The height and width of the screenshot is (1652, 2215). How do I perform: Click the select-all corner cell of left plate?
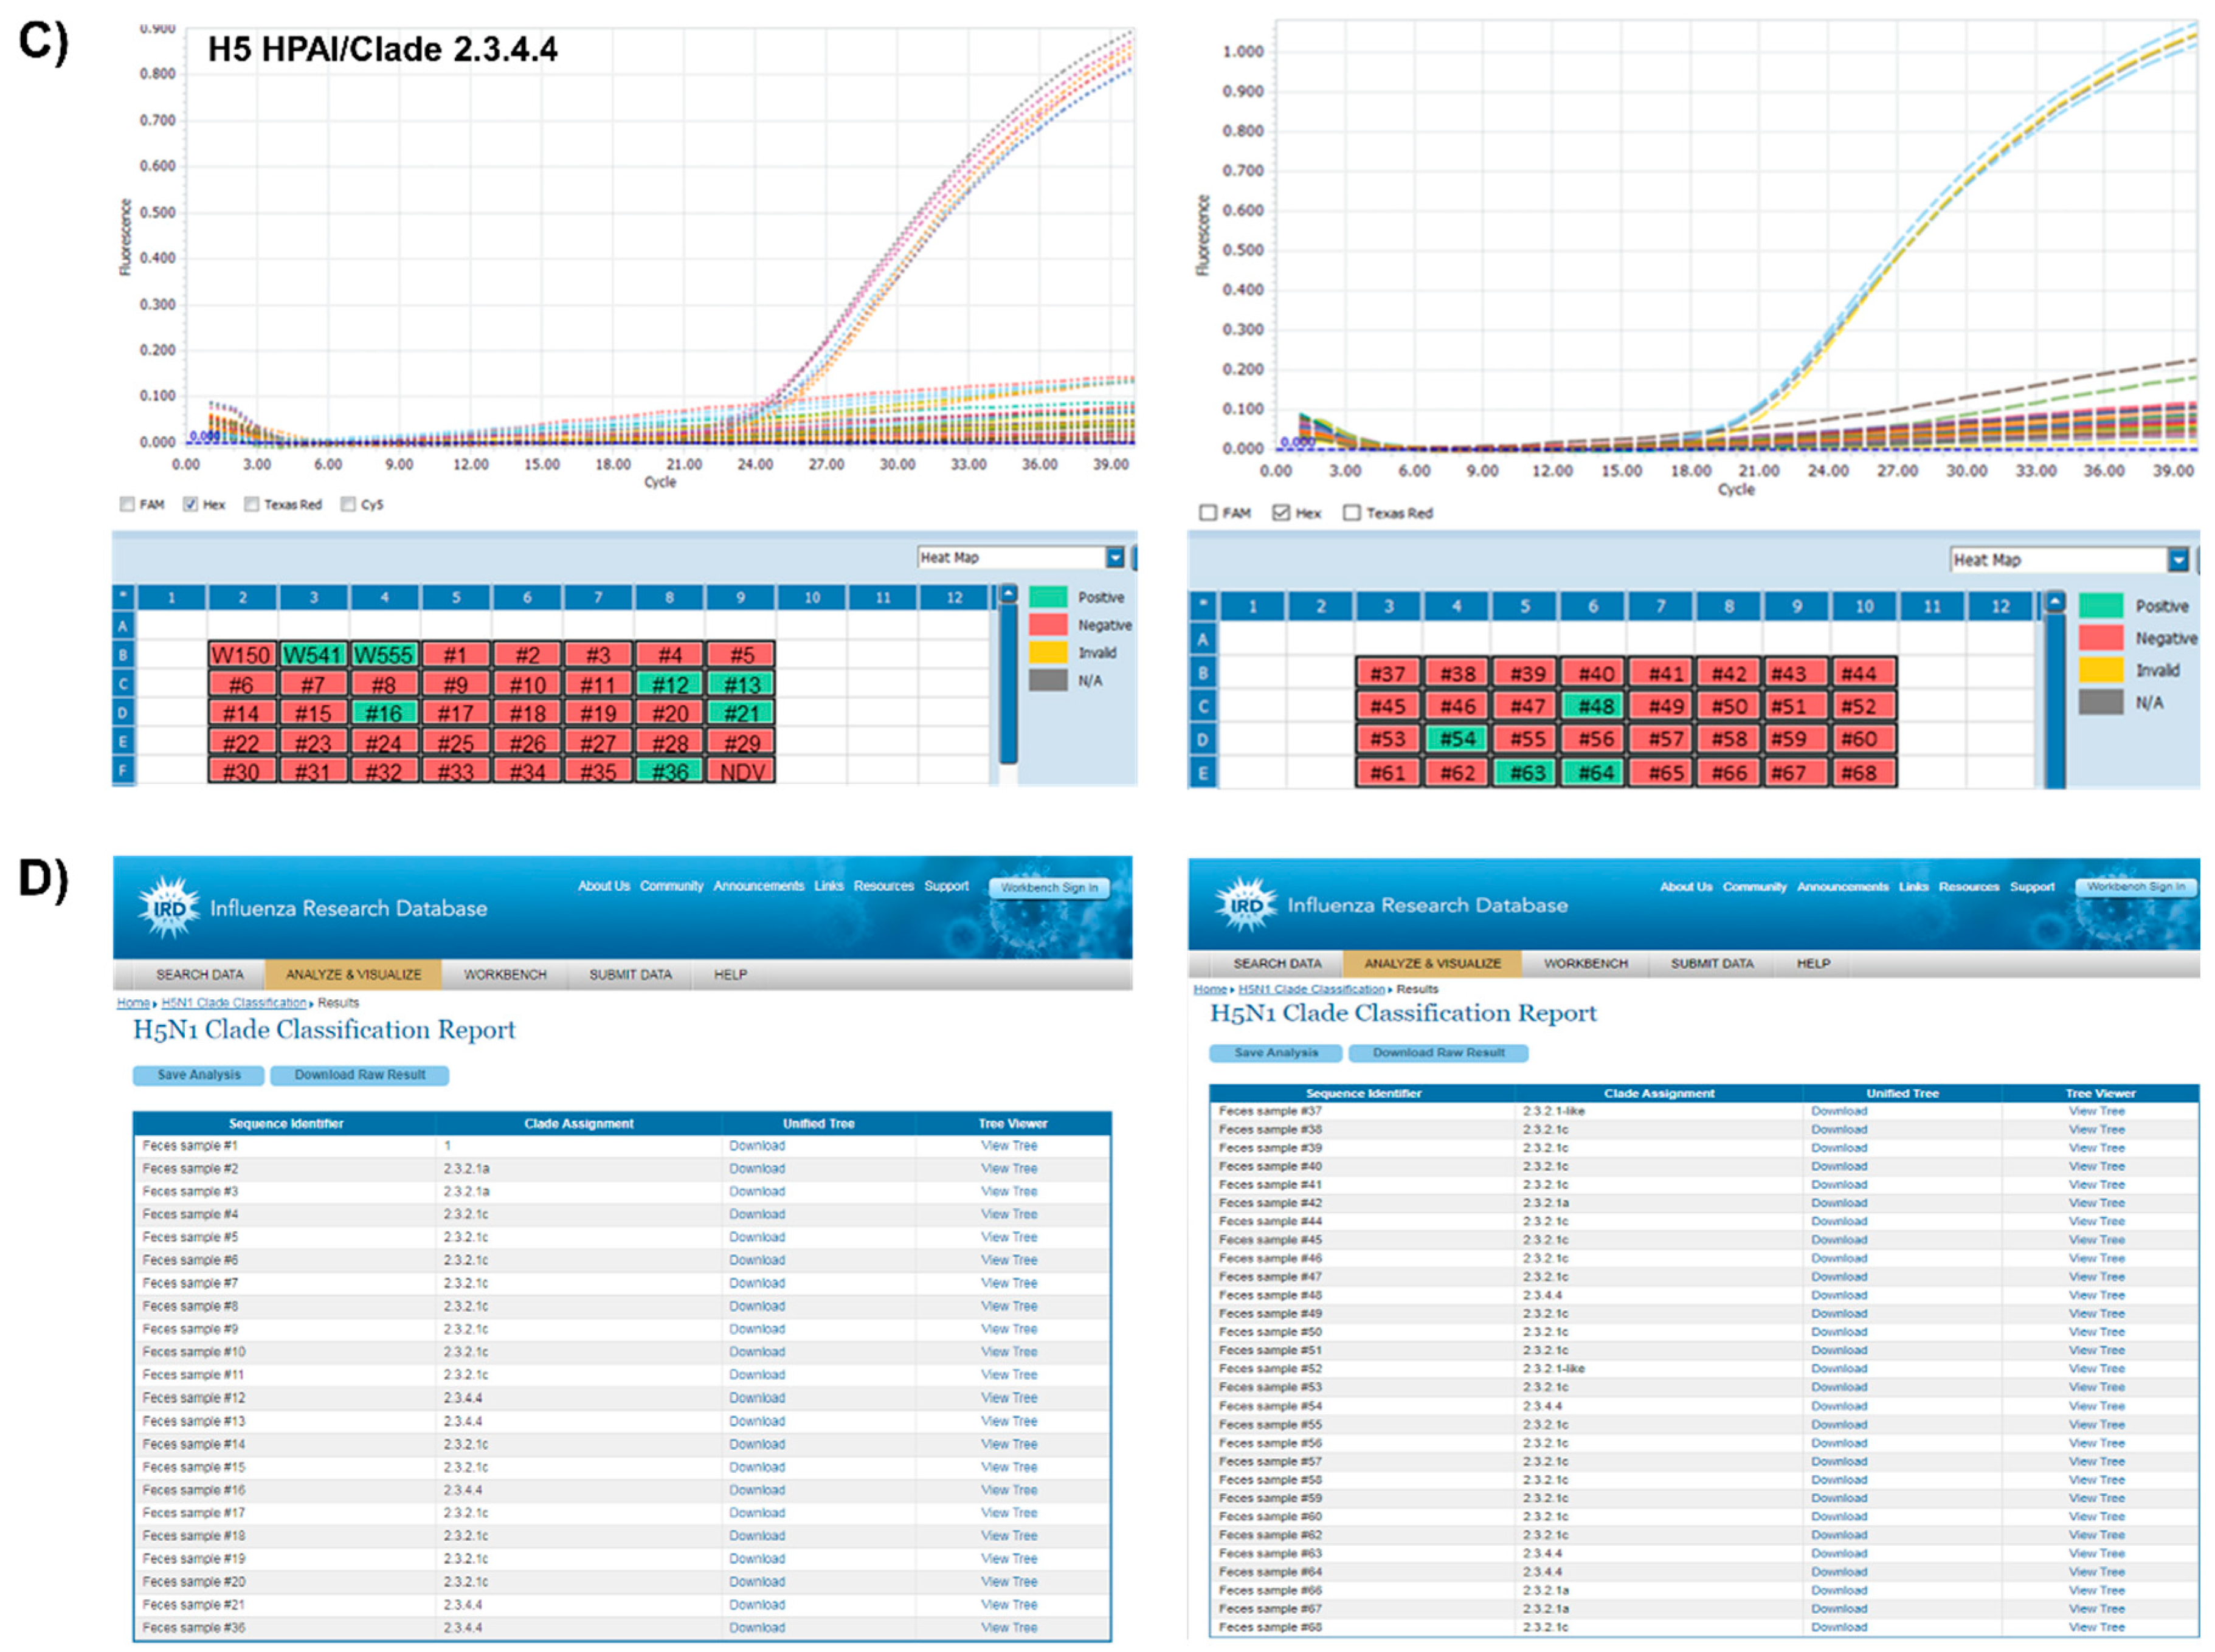(x=123, y=597)
